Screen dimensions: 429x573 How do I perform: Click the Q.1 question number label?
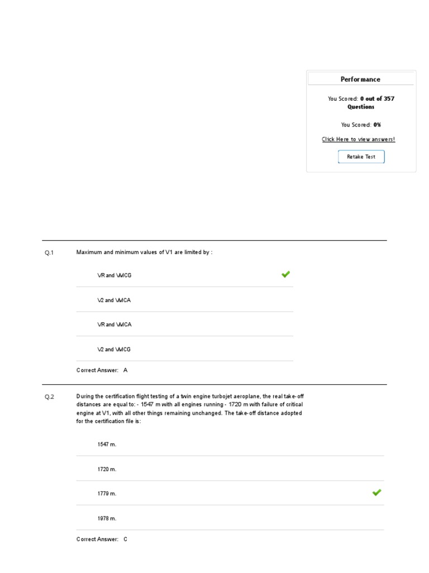49,253
